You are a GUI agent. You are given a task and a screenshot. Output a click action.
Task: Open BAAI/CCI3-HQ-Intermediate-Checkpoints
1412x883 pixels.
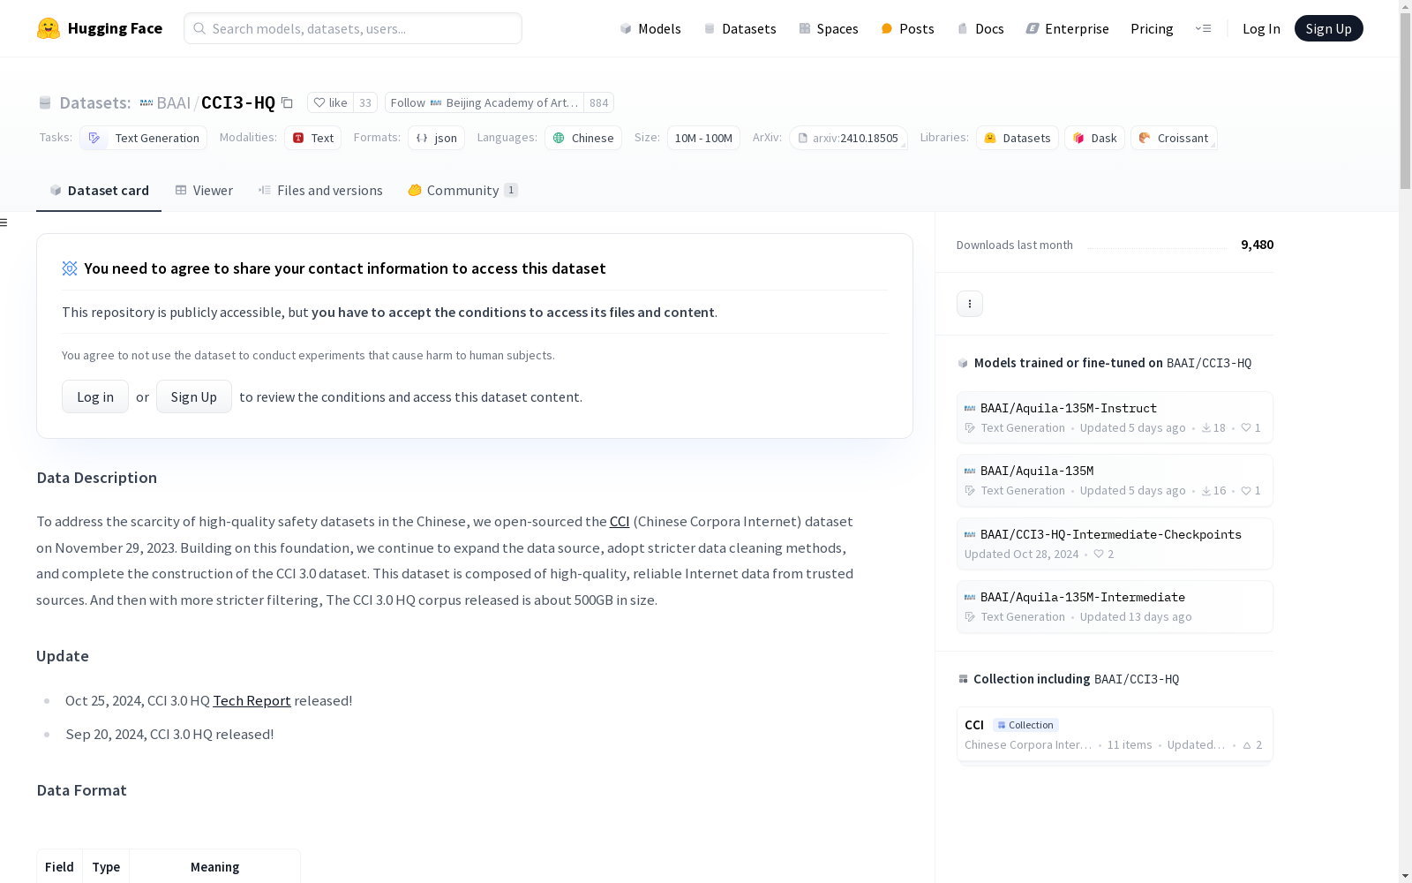click(x=1115, y=543)
